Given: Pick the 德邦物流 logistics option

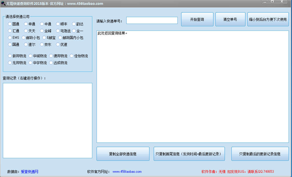Looking at the screenshot, I should 51,56.
